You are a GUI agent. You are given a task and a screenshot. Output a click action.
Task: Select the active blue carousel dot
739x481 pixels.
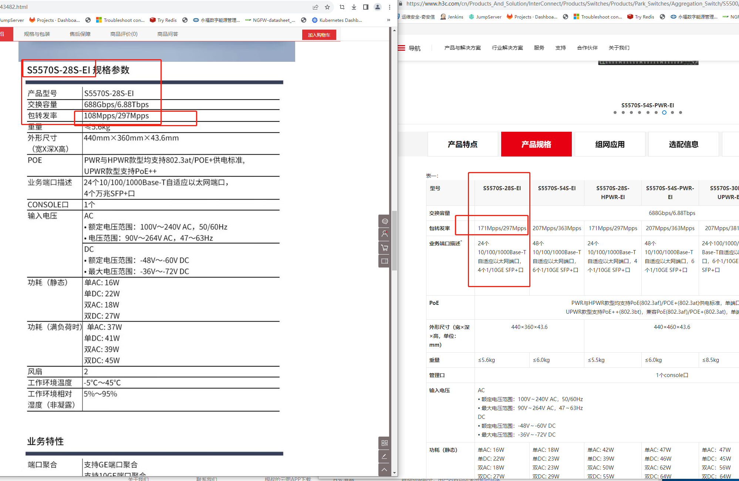[664, 112]
